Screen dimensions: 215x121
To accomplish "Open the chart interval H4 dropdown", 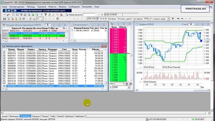I will point(42,19).
